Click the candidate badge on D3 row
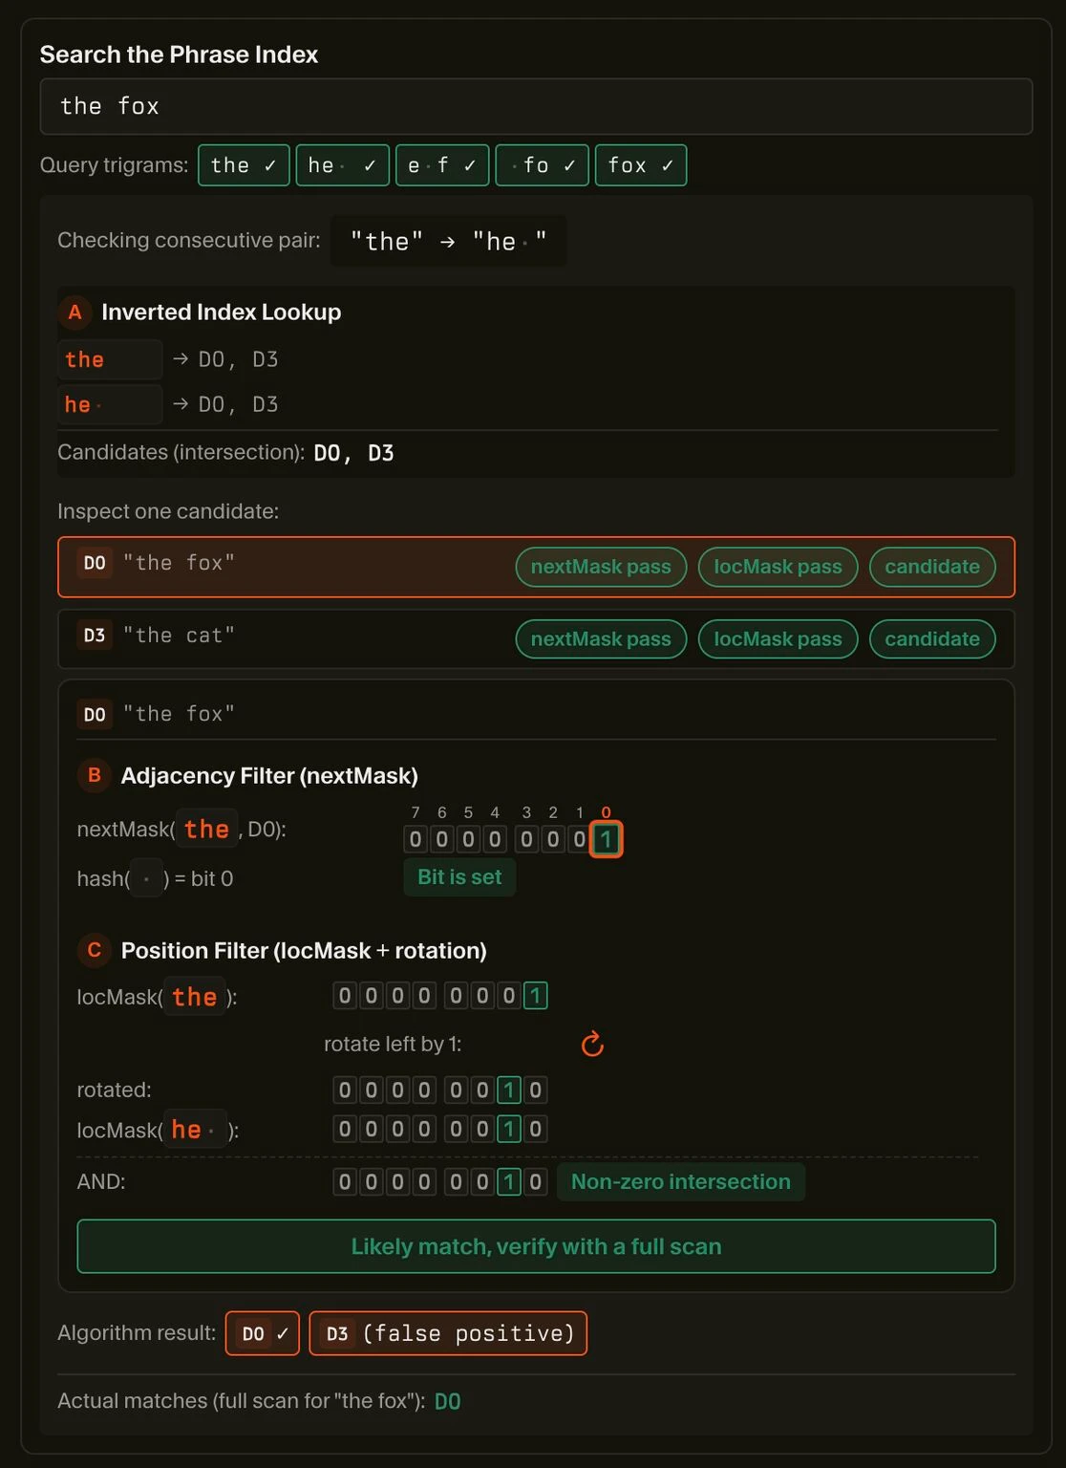The image size is (1066, 1468). tap(931, 639)
